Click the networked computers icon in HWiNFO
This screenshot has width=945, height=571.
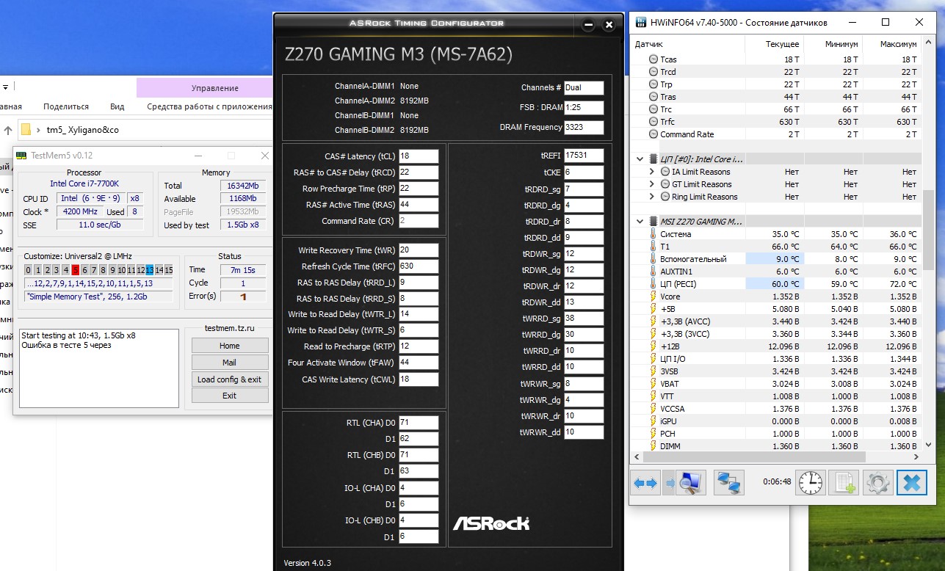coord(730,483)
